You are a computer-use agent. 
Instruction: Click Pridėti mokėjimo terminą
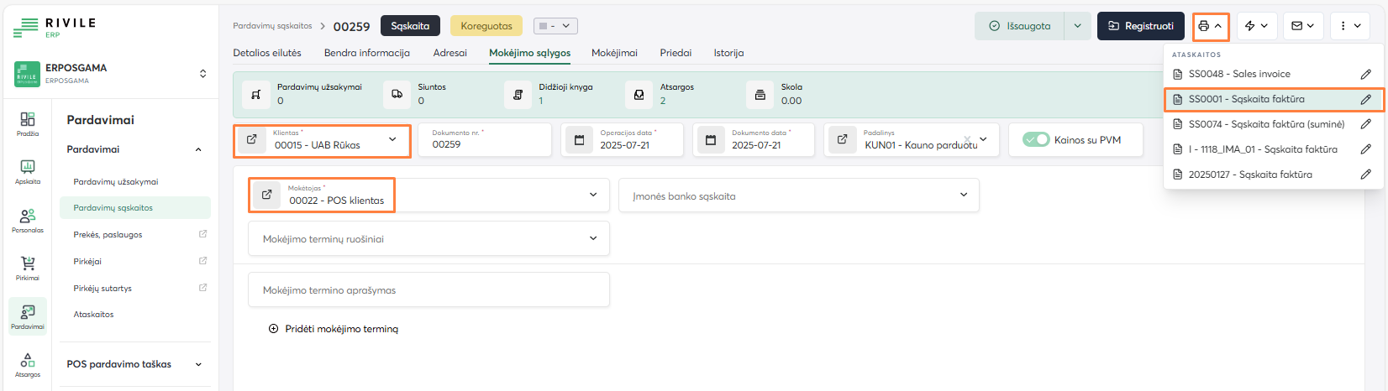(334, 329)
